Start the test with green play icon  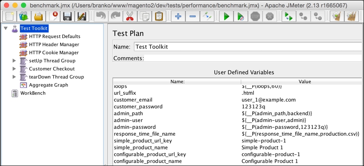coord(226,16)
